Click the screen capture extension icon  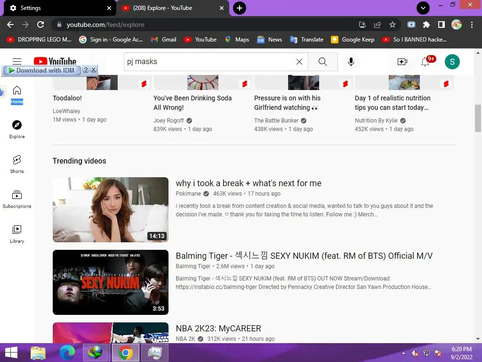(411, 25)
